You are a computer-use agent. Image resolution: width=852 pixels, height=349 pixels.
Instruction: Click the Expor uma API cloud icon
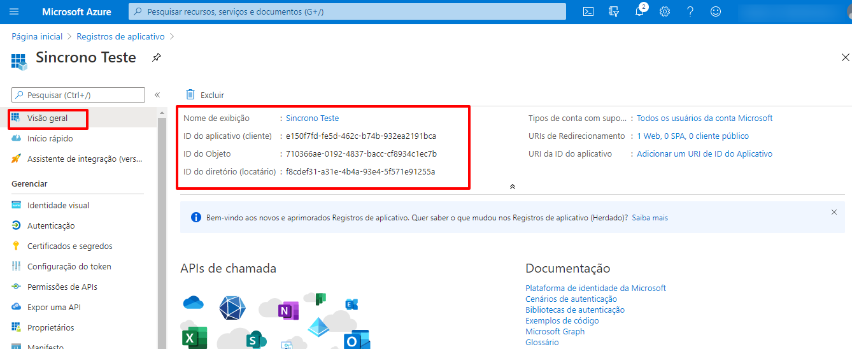(x=16, y=307)
